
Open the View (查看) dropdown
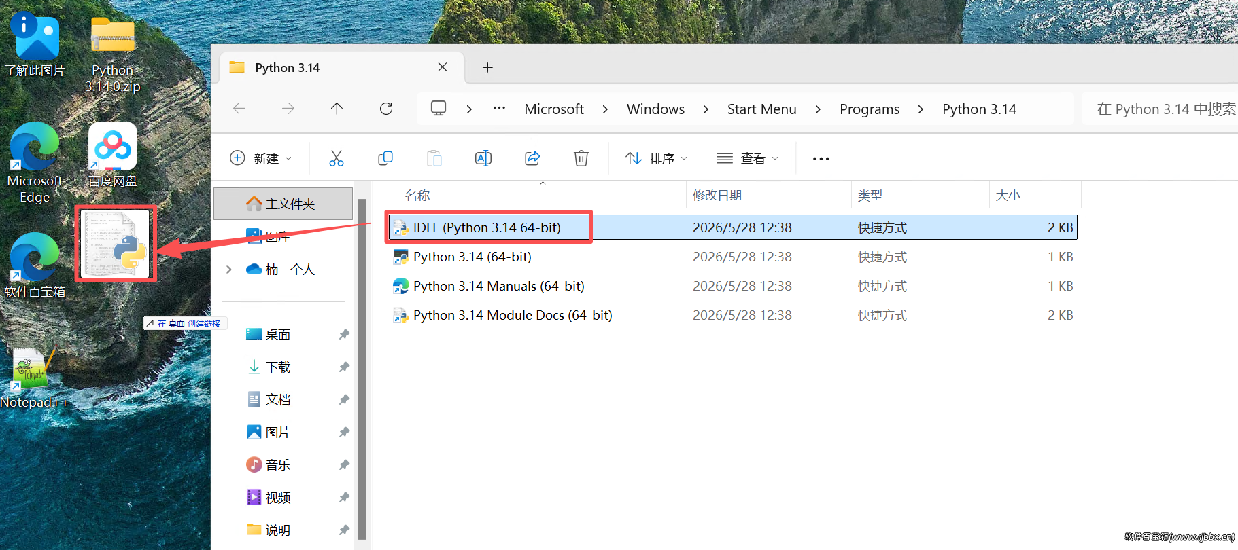click(x=747, y=158)
